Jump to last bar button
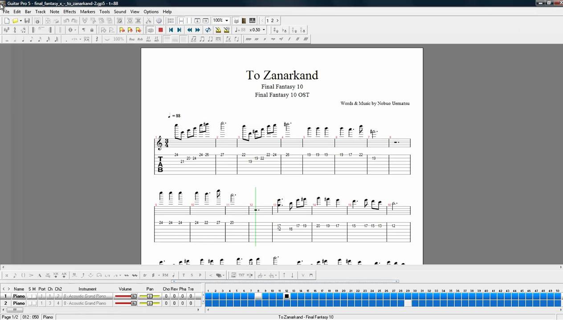 180,30
